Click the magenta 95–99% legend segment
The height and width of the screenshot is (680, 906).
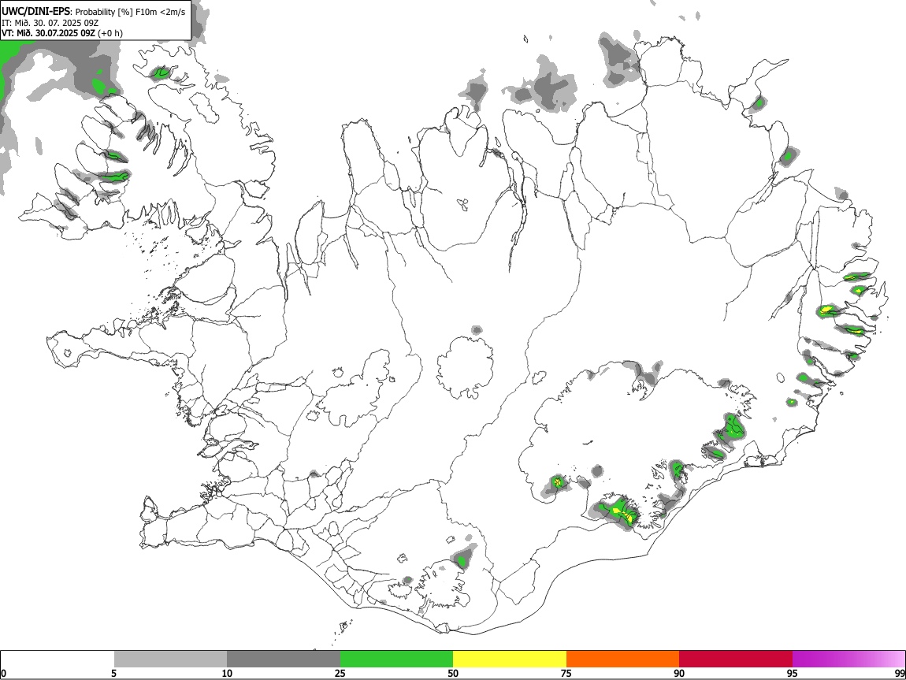pyautogui.click(x=848, y=659)
